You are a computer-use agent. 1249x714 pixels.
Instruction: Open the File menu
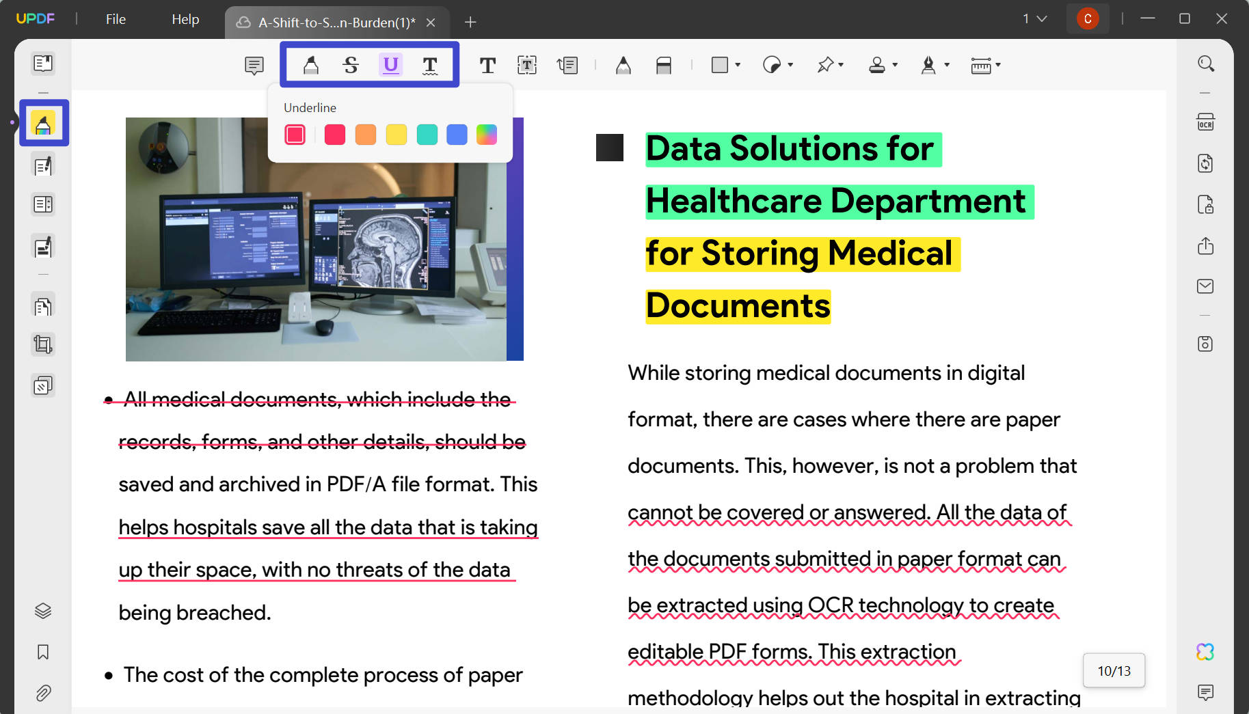[x=115, y=18]
